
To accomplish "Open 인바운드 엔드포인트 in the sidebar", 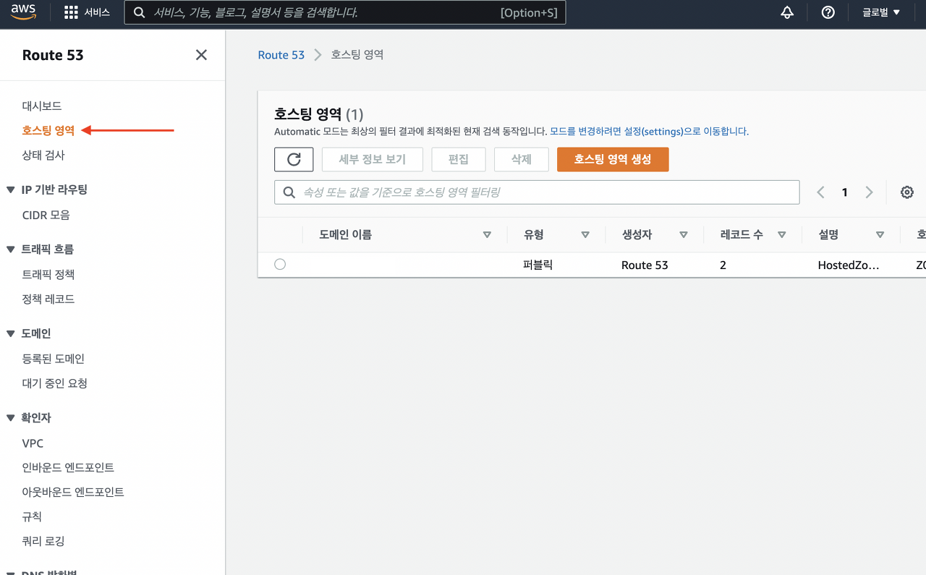I will 68,467.
